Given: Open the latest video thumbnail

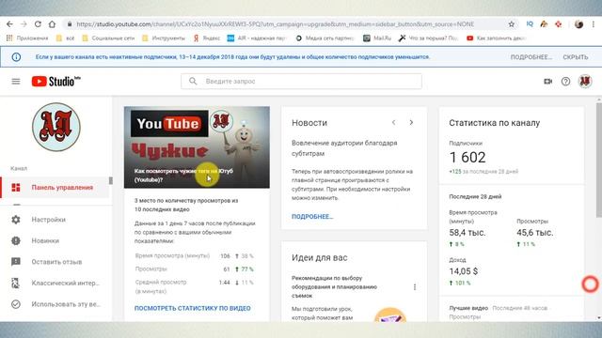Looking at the screenshot, I should point(197,147).
